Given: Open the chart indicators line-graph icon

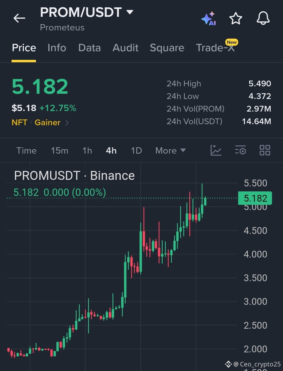Looking at the screenshot, I should pos(216,150).
